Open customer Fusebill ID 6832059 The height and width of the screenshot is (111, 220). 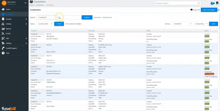pyautogui.click(x=49, y=91)
